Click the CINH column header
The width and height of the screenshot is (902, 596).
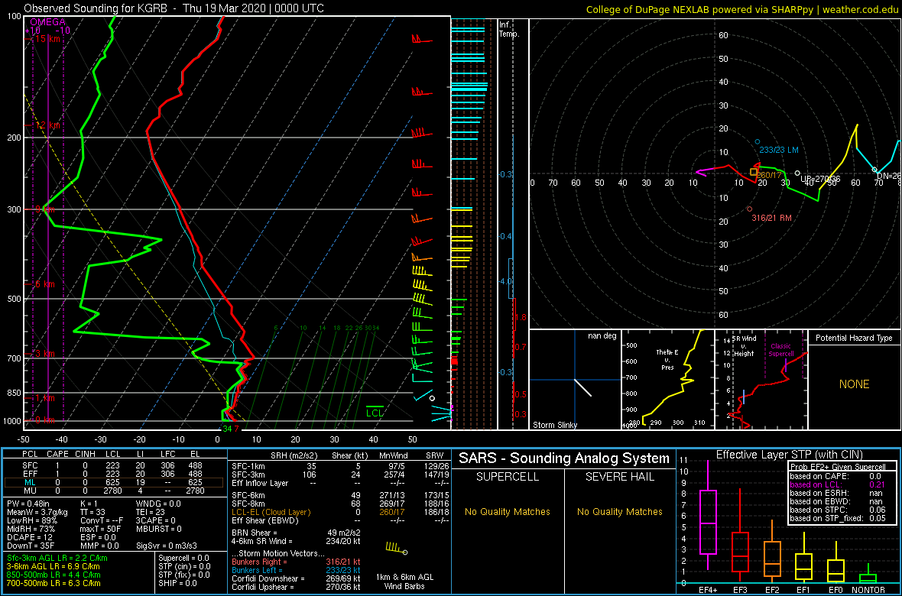click(86, 454)
